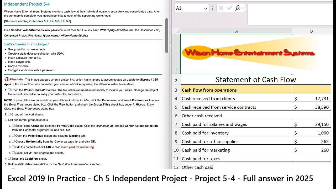Screen dimensions: 336x189
Task: Check the box for Edit contents of cell A10
Action: click(13, 147)
